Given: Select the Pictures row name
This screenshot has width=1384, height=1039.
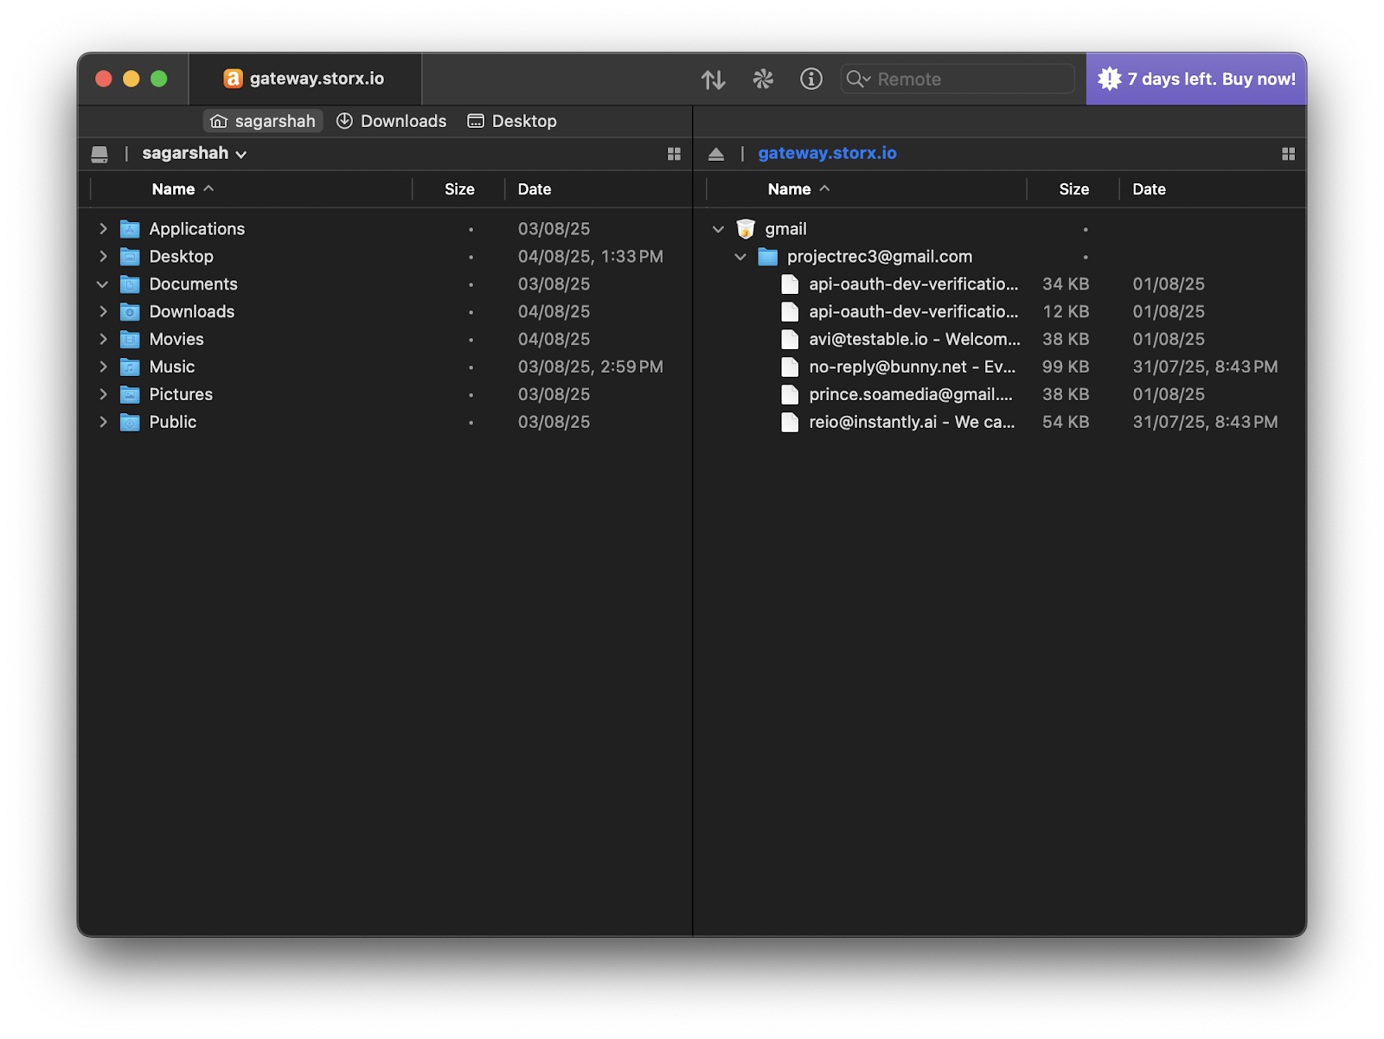Looking at the screenshot, I should coord(181,395).
